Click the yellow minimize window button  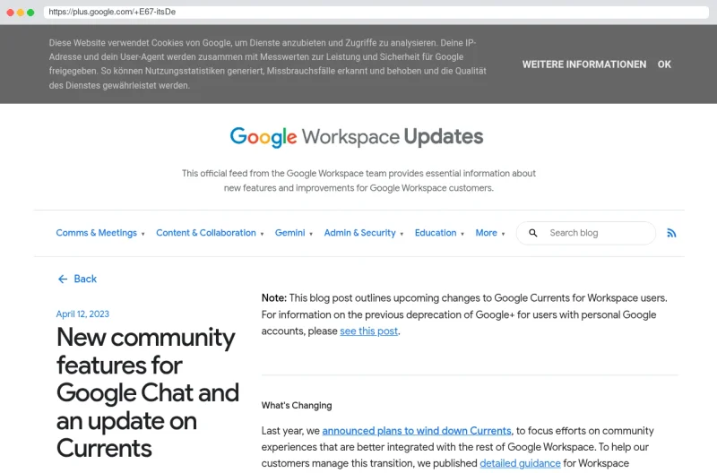(21, 13)
